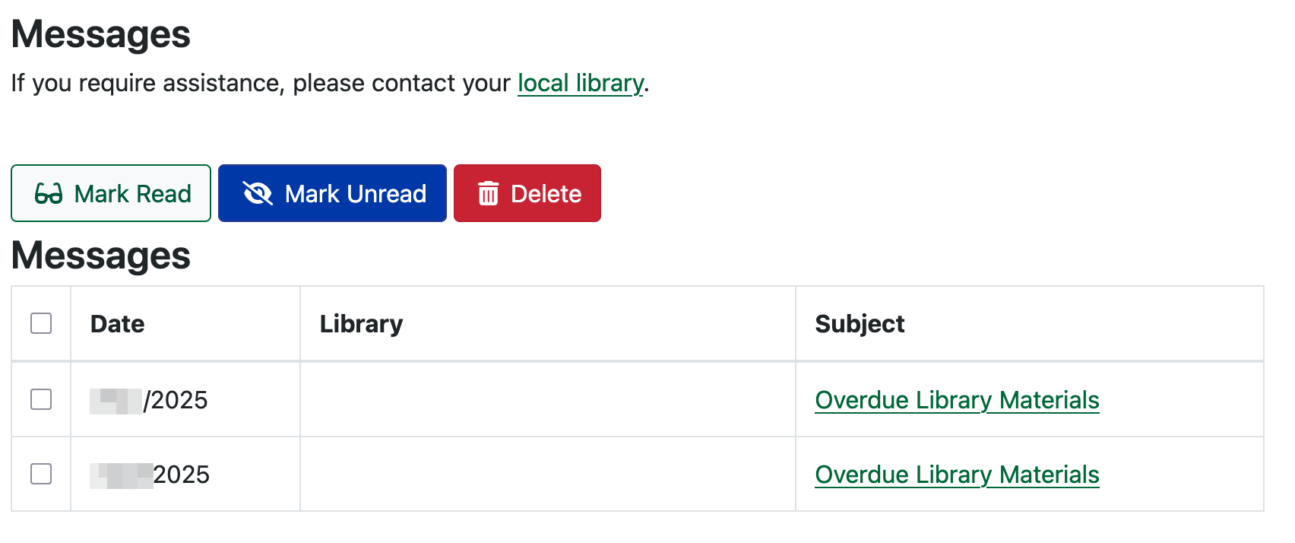The width and height of the screenshot is (1295, 543).
Task: Click the Library column header
Action: coord(361,324)
